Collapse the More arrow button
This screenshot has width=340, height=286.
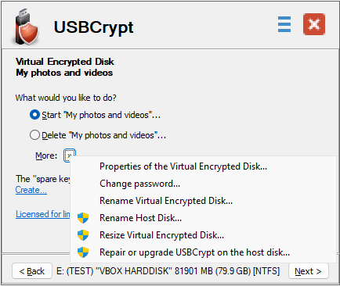70,156
